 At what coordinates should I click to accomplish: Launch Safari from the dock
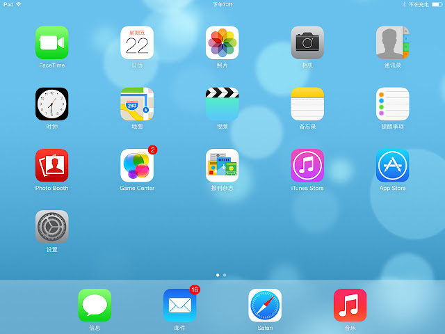click(265, 305)
